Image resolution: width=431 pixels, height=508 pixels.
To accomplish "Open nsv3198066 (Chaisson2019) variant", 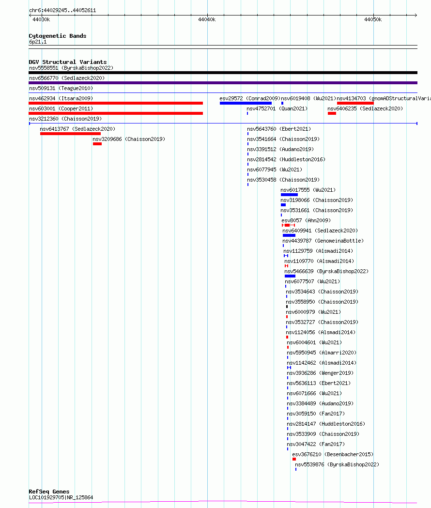I will click(x=317, y=200).
